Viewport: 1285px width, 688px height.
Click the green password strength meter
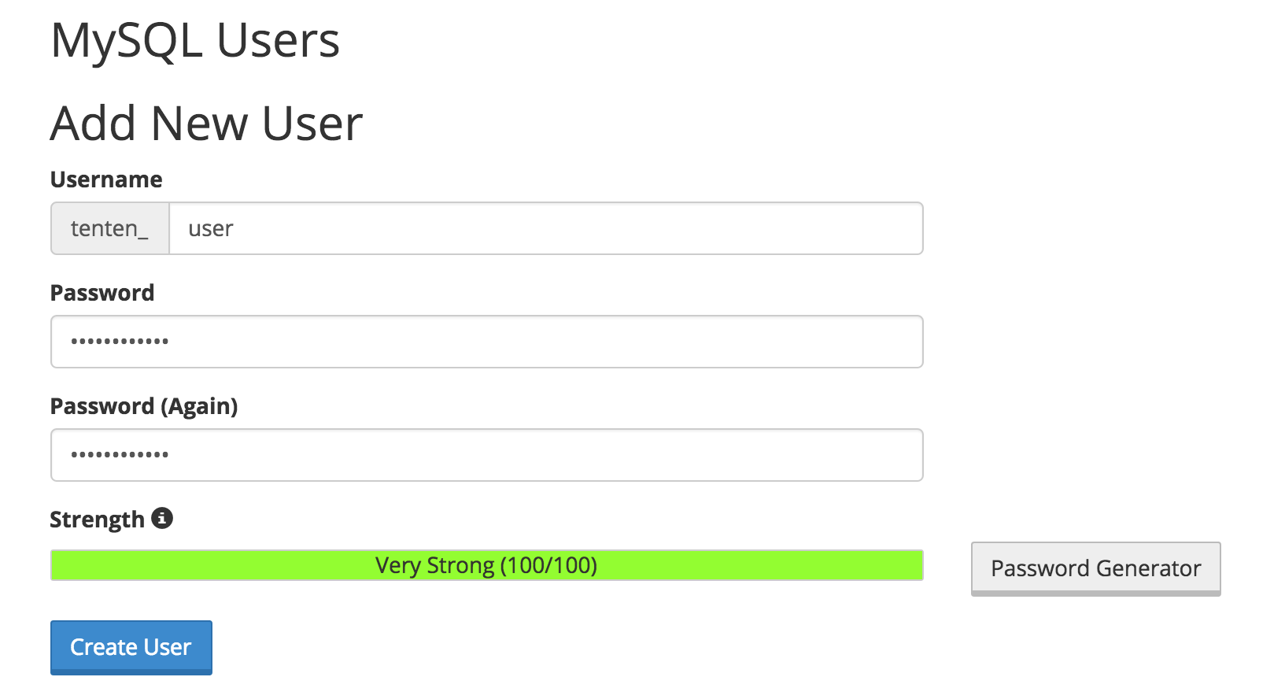tap(486, 565)
